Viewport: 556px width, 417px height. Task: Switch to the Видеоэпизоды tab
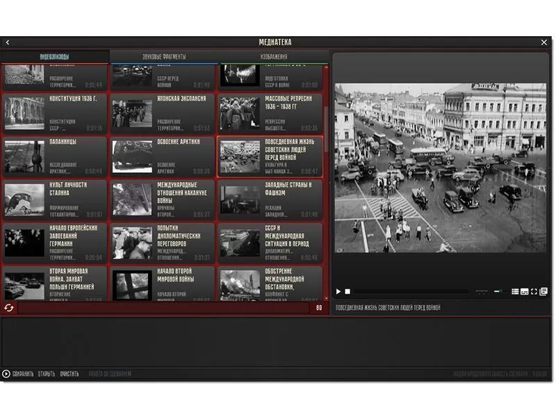point(54,56)
